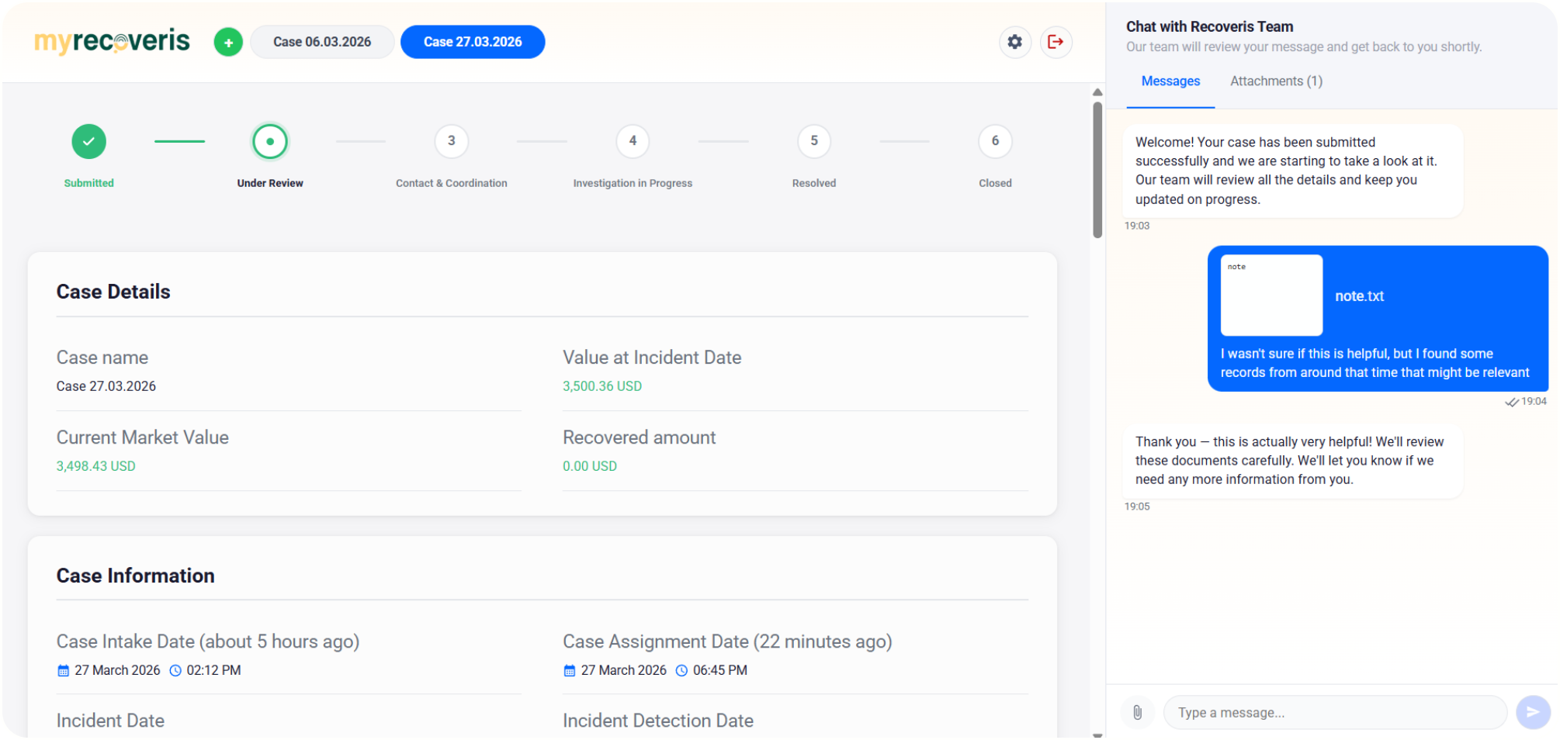This screenshot has height=740, width=1560.
Task: Click the Under Review step label
Action: tap(270, 183)
